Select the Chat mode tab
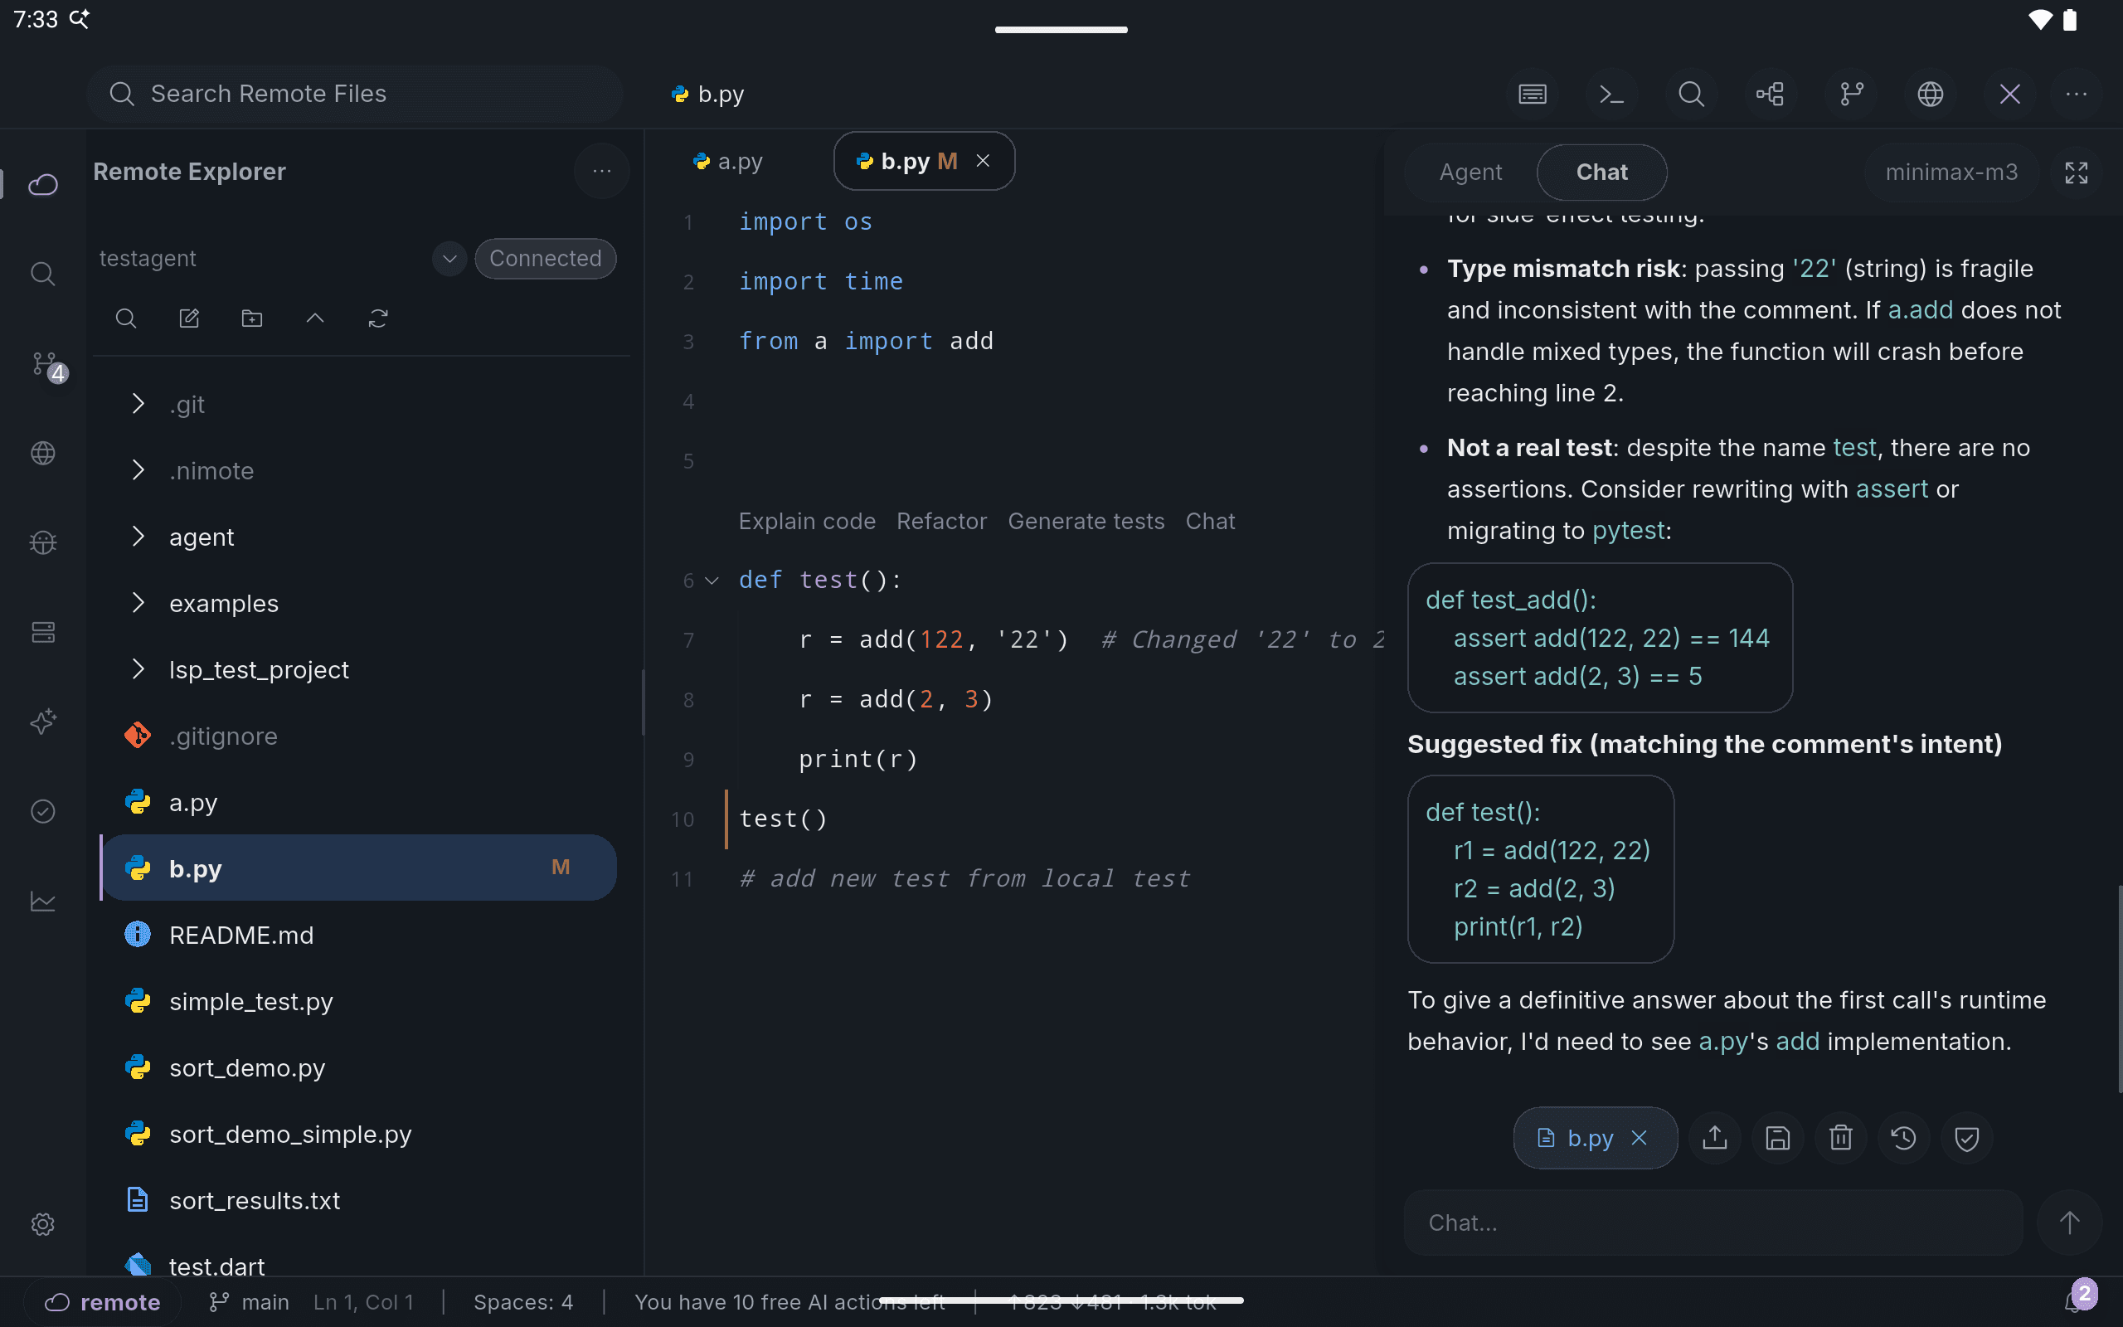Screen dimensions: 2123x1327 1602,172
